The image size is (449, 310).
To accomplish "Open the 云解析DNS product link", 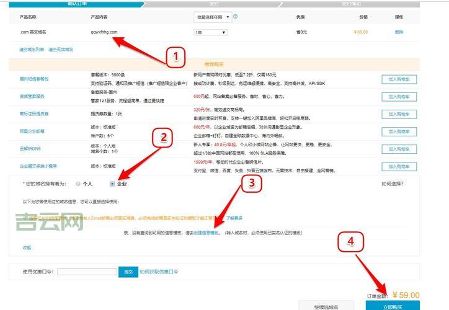I will 30,149.
